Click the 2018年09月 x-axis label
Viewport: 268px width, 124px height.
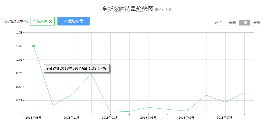[x=33, y=117]
